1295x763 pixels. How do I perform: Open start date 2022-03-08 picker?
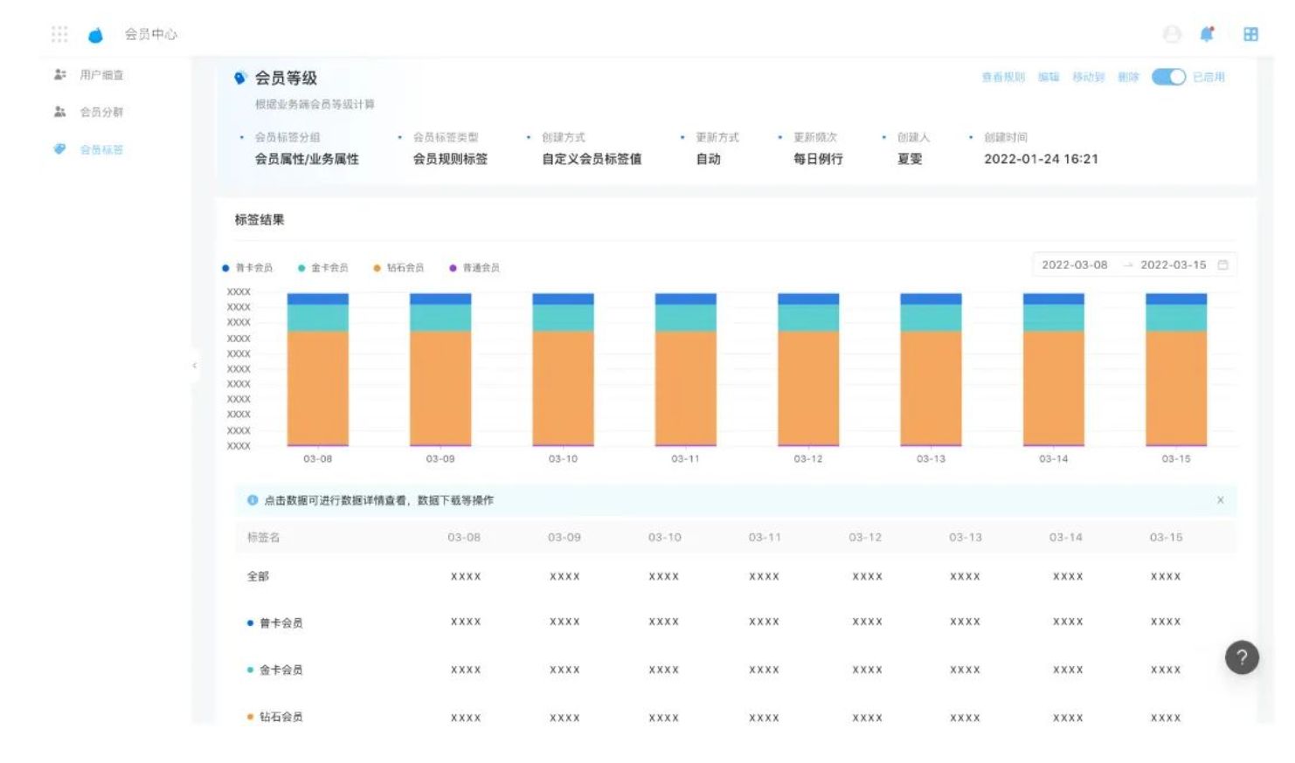1074,265
